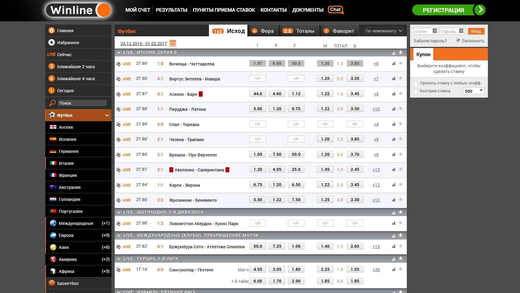Select the Исход tab
Image resolution: width=520 pixels, height=293 pixels.
pyautogui.click(x=228, y=31)
